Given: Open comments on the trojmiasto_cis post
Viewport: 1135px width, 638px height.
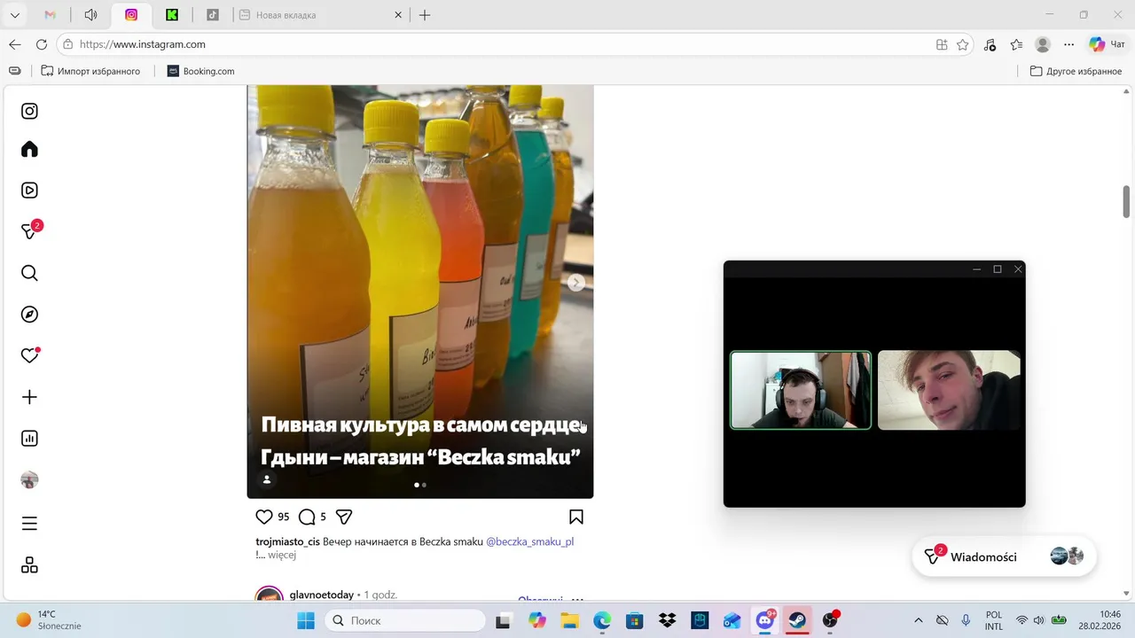Looking at the screenshot, I should click(x=307, y=517).
